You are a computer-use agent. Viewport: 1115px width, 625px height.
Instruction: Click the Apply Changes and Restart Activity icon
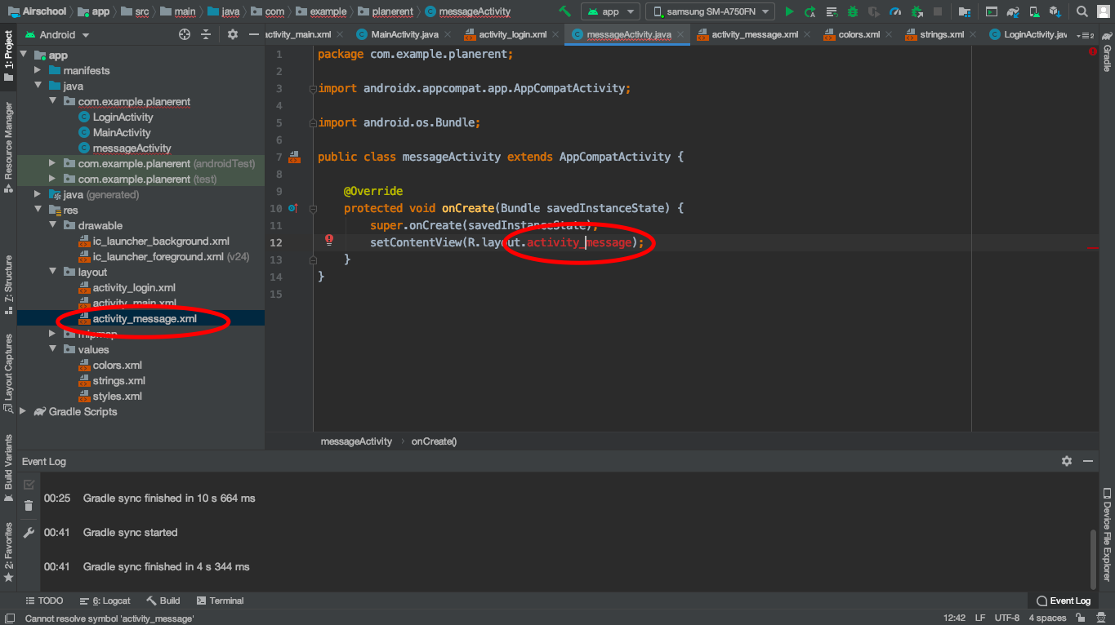coord(810,11)
